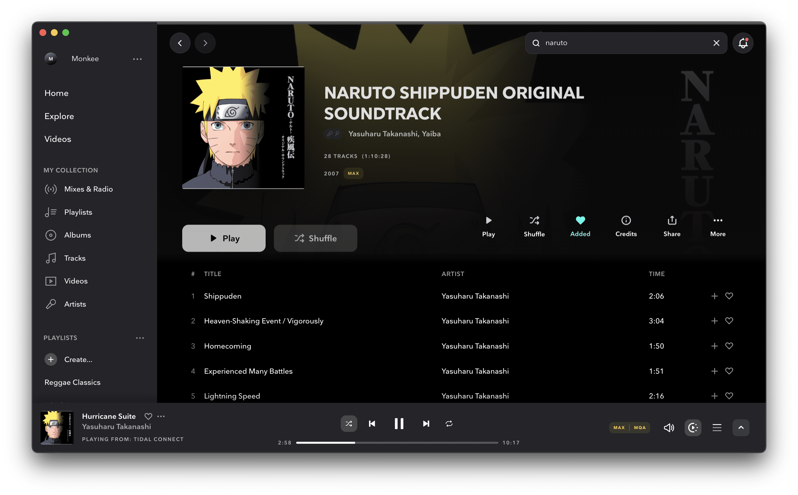The height and width of the screenshot is (495, 798).
Task: Toggle repeat mode in the player
Action: (x=449, y=424)
